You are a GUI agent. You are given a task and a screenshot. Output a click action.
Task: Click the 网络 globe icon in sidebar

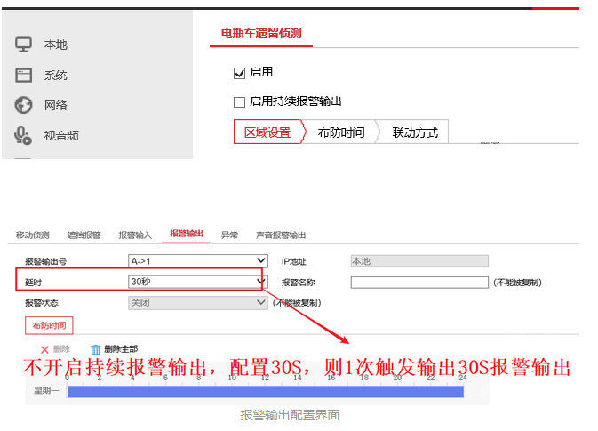[x=24, y=105]
